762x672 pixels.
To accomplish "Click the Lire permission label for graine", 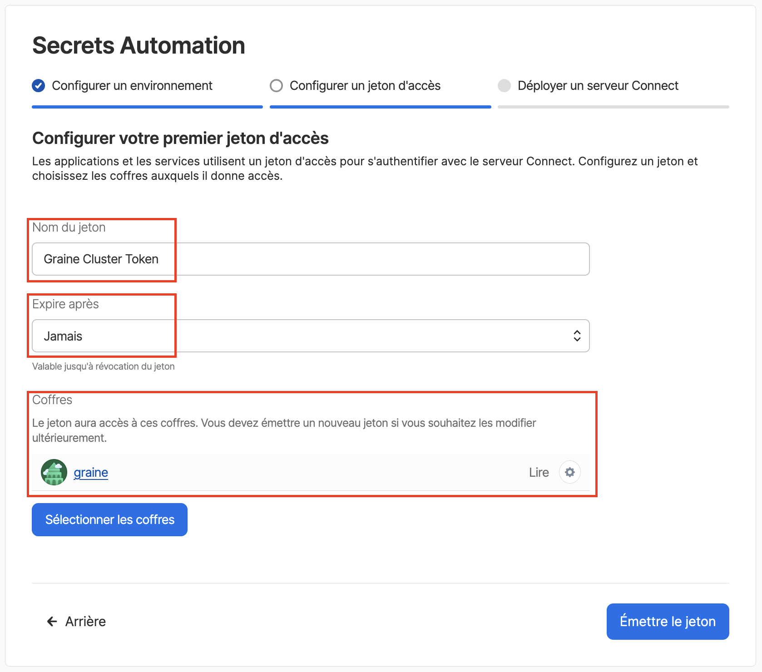I will pos(539,473).
